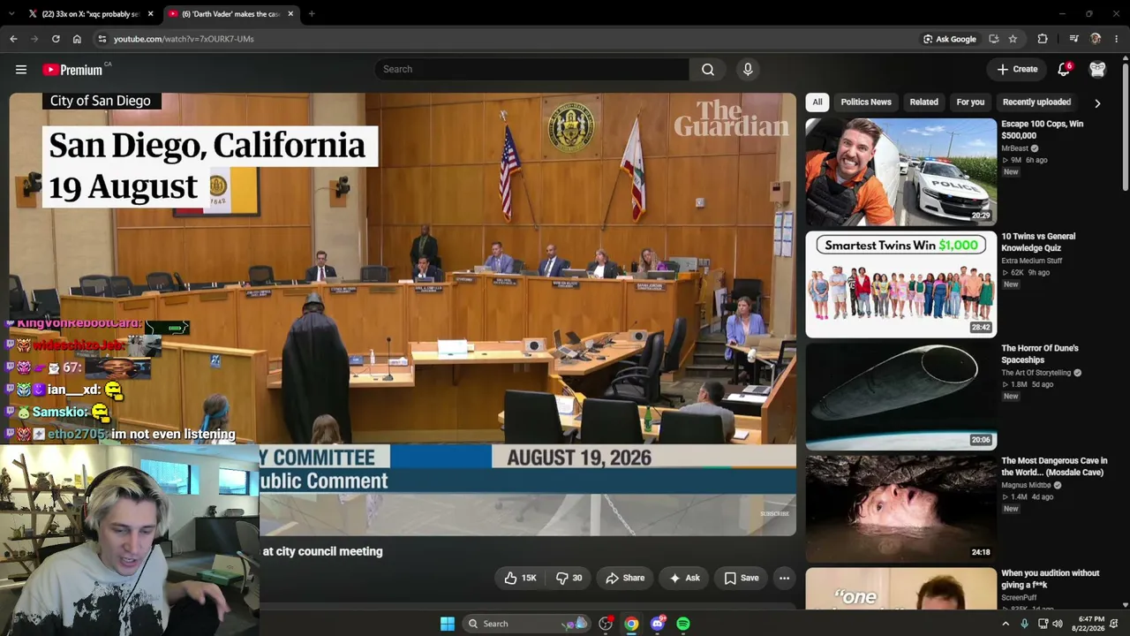Filter recommendations by Politics News
Viewport: 1130px width, 636px height.
pyautogui.click(x=866, y=102)
